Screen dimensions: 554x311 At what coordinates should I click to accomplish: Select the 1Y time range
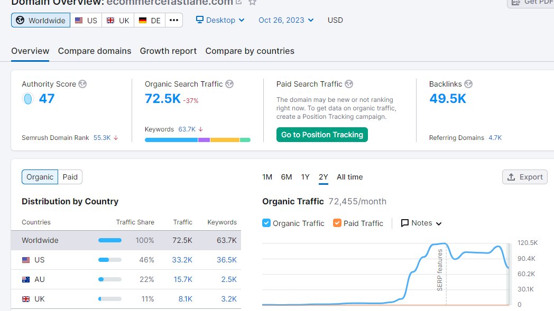pos(305,177)
